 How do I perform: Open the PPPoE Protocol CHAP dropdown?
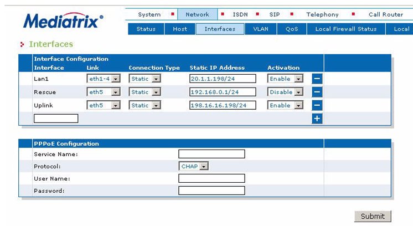(x=194, y=166)
